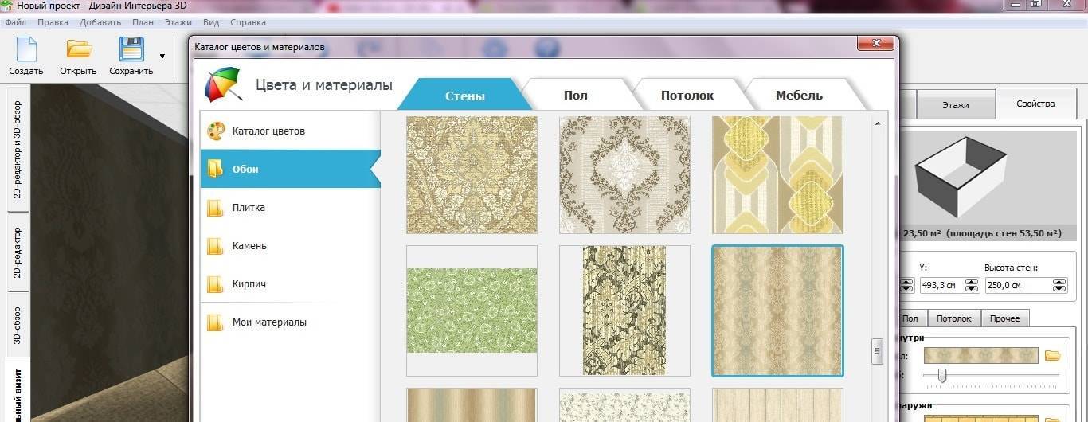Expand the dropdown arrow next to Сохранить
1088x422 pixels.
click(162, 57)
